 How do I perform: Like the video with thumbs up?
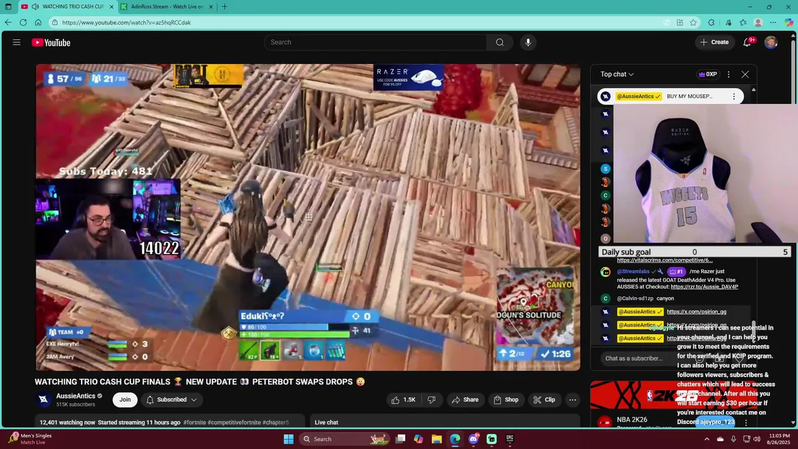pos(403,400)
